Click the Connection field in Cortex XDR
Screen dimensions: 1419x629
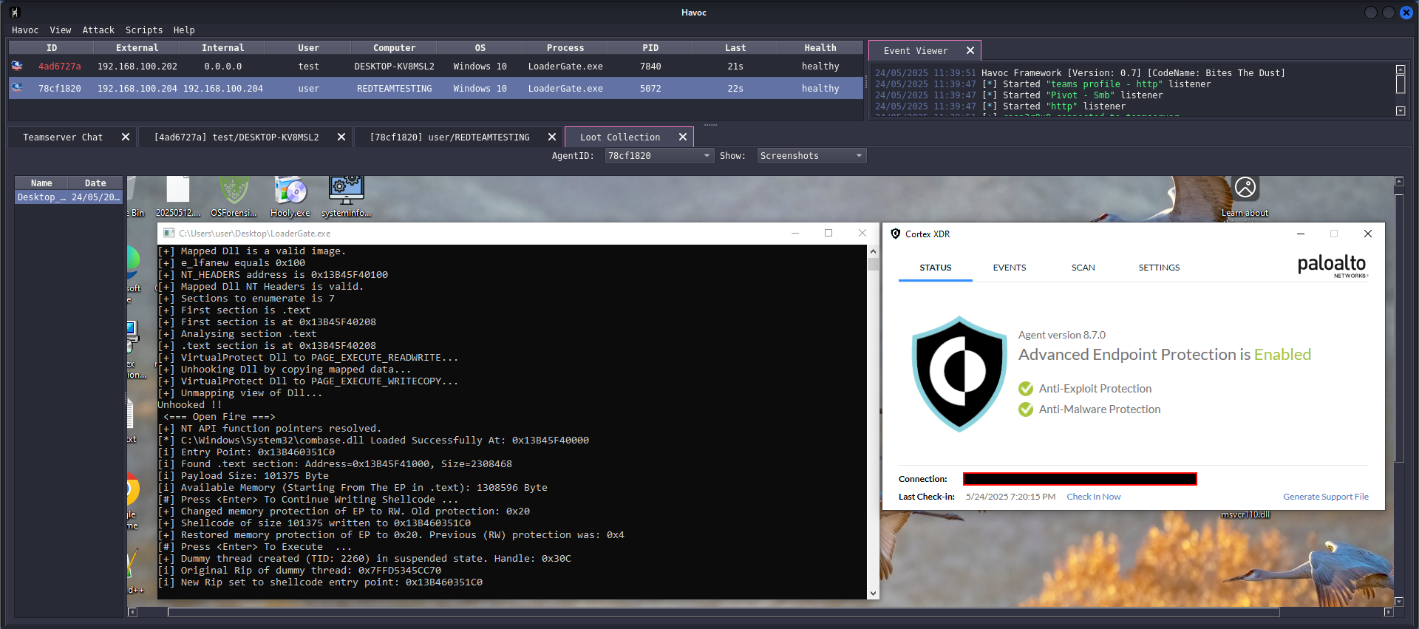tap(1080, 479)
